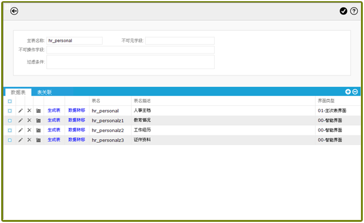Focus the 不可操作字段 input field
Screen dimensions: 364x223
pyautogui.click(x=131, y=50)
